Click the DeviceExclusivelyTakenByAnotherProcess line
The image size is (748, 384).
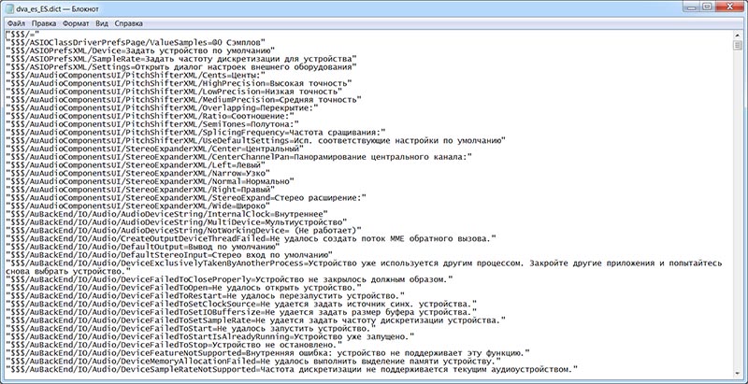365,264
